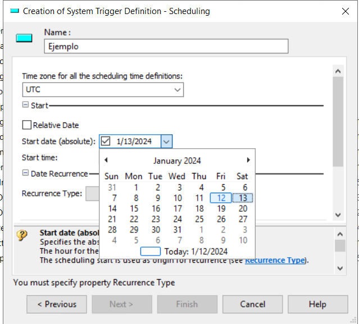Follow the Recurrence Type link
Screen dimensions: 359x324
(x=275, y=261)
